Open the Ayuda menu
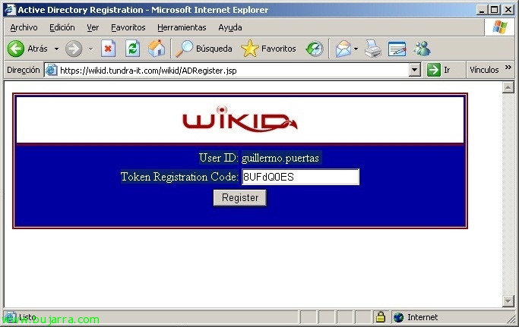Image resolution: width=519 pixels, height=327 pixels. click(230, 27)
